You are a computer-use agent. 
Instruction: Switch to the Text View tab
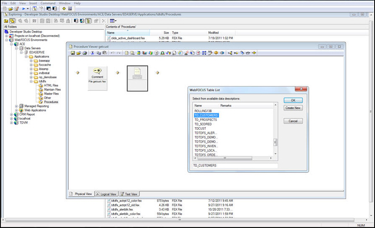pyautogui.click(x=129, y=194)
